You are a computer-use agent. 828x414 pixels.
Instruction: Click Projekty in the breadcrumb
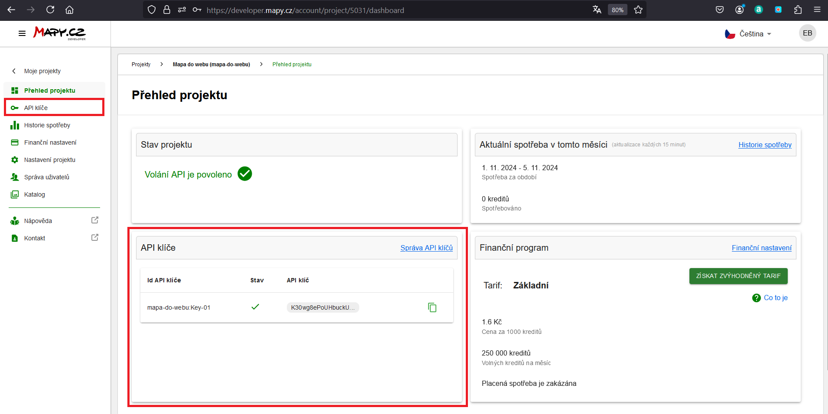pyautogui.click(x=141, y=65)
